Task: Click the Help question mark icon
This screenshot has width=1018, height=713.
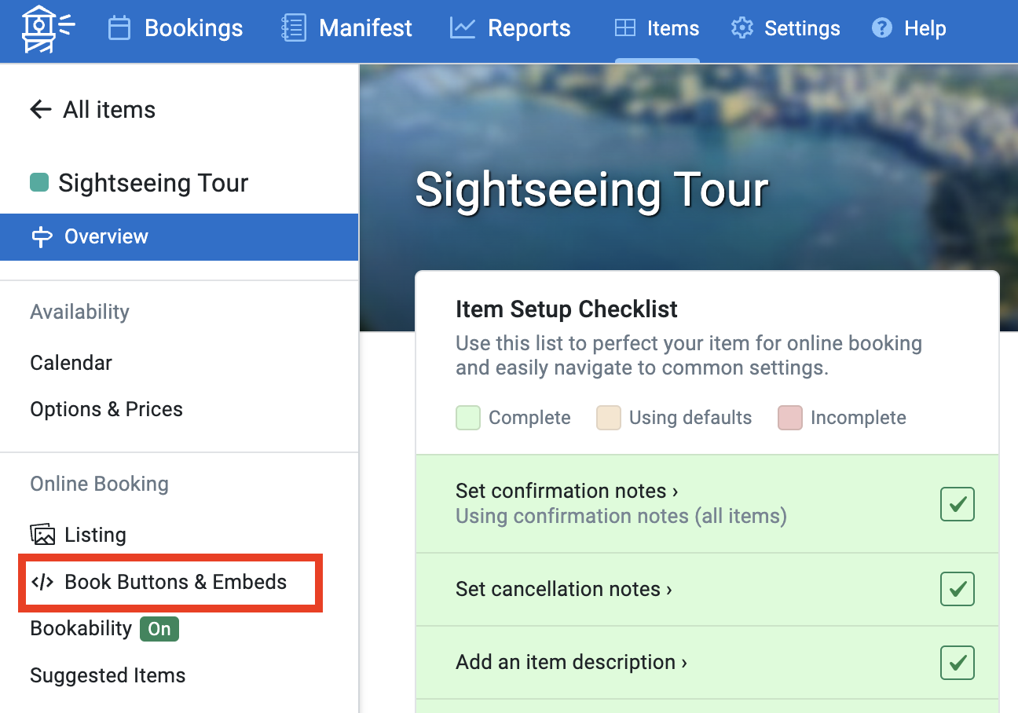Action: click(882, 28)
